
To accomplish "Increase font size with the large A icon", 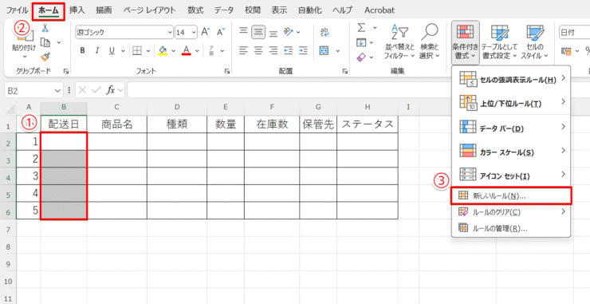I will (x=206, y=32).
